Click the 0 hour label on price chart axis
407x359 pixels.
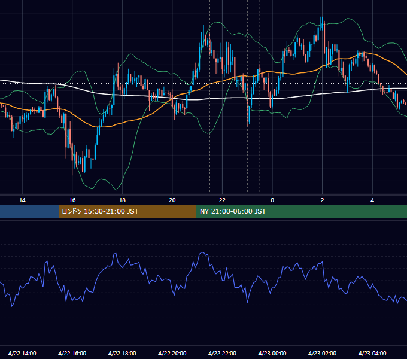(x=272, y=200)
